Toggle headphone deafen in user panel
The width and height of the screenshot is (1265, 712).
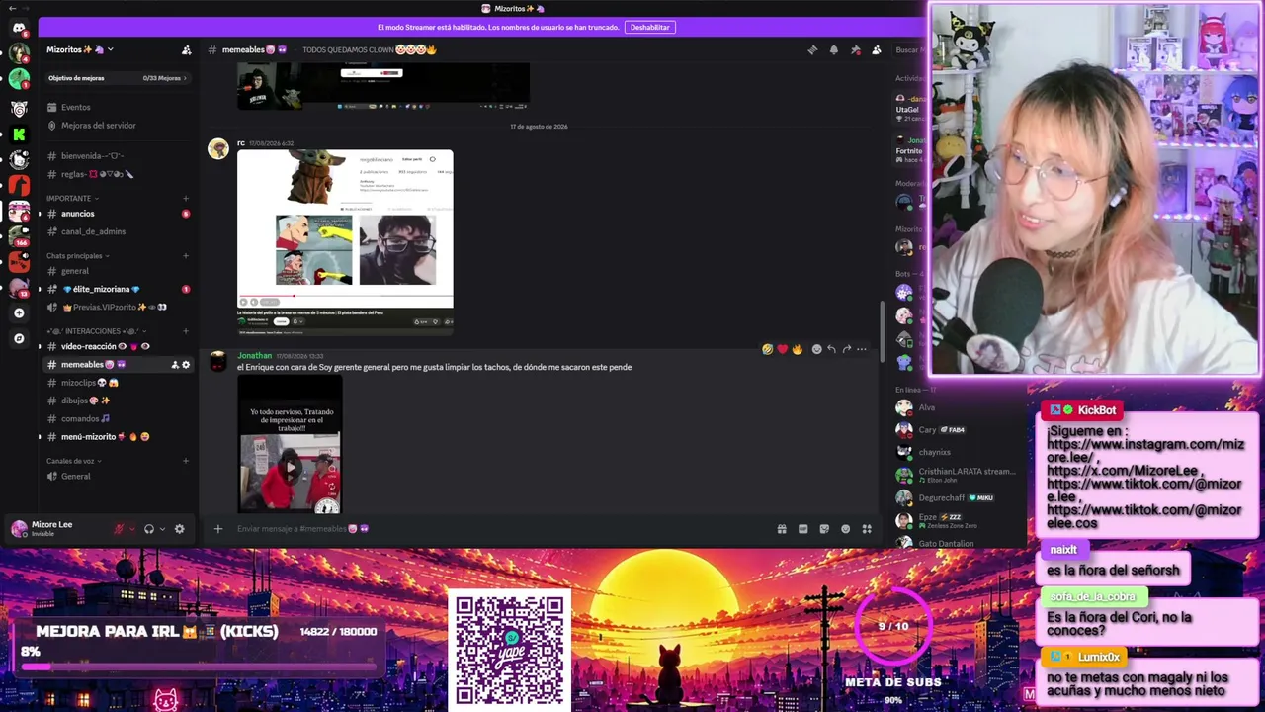coord(149,529)
